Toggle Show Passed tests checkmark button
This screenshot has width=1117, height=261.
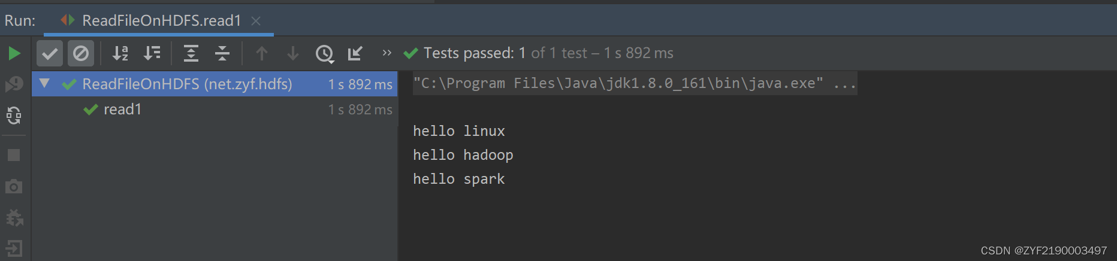(50, 54)
